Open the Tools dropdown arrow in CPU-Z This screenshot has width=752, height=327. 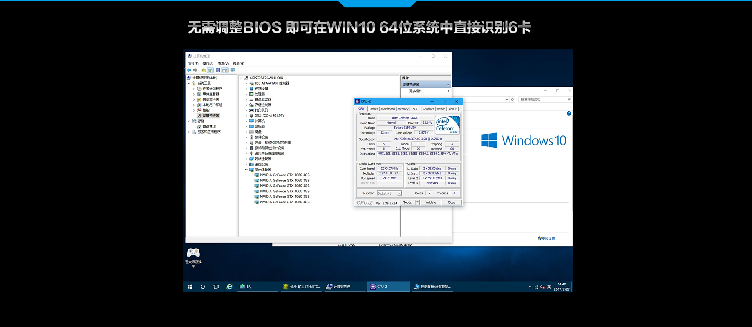tap(418, 202)
